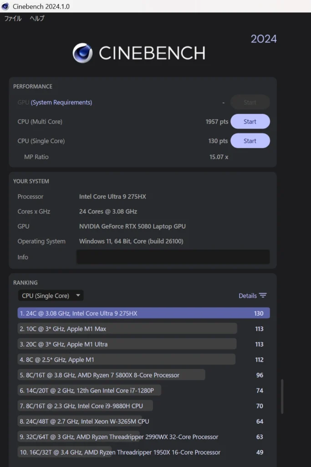Toggle ranking Details view
This screenshot has height=467, width=311.
point(248,296)
